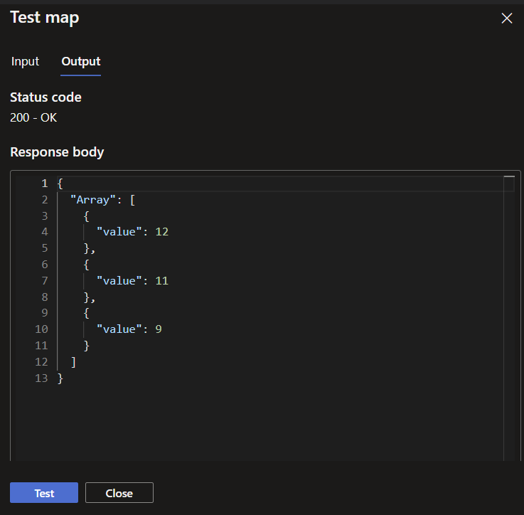Click the "value" key on line 4
Image resolution: width=524 pixels, height=515 pixels.
[x=119, y=232]
